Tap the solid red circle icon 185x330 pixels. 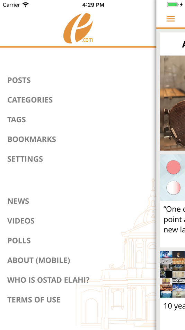pos(174,167)
